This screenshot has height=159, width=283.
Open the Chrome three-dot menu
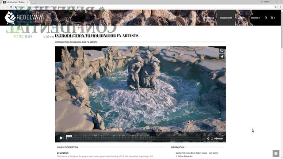280,7
